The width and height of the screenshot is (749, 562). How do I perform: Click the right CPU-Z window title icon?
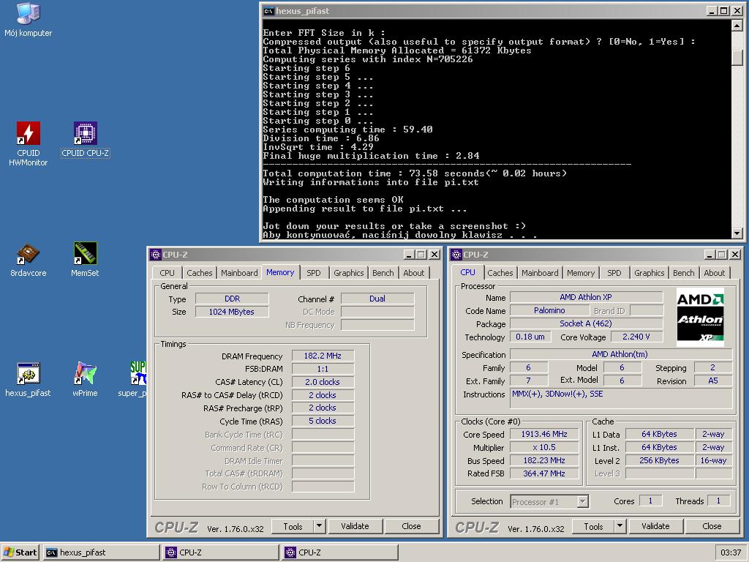point(456,255)
